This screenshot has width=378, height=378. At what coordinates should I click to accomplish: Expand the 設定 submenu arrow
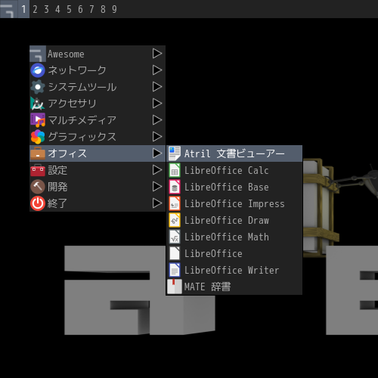[157, 170]
